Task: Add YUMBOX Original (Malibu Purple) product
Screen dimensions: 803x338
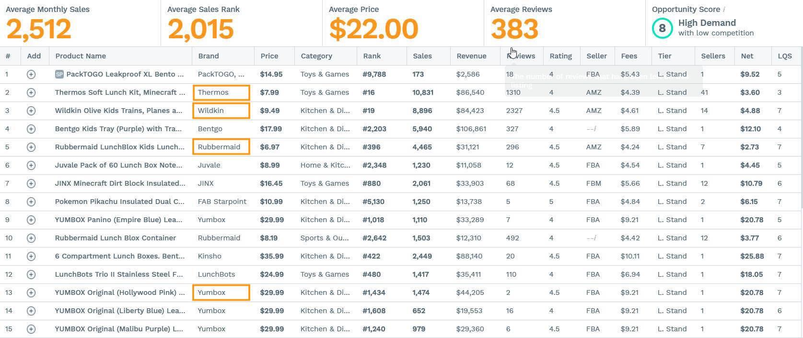Action: 31,329
